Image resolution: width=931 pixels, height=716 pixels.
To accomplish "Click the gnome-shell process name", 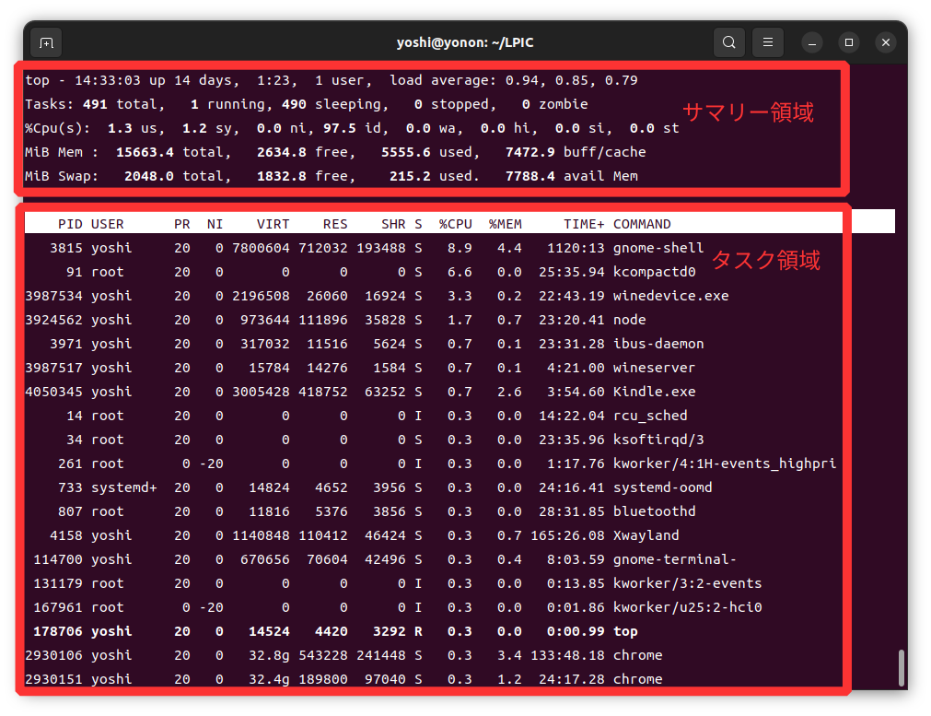I will [658, 248].
